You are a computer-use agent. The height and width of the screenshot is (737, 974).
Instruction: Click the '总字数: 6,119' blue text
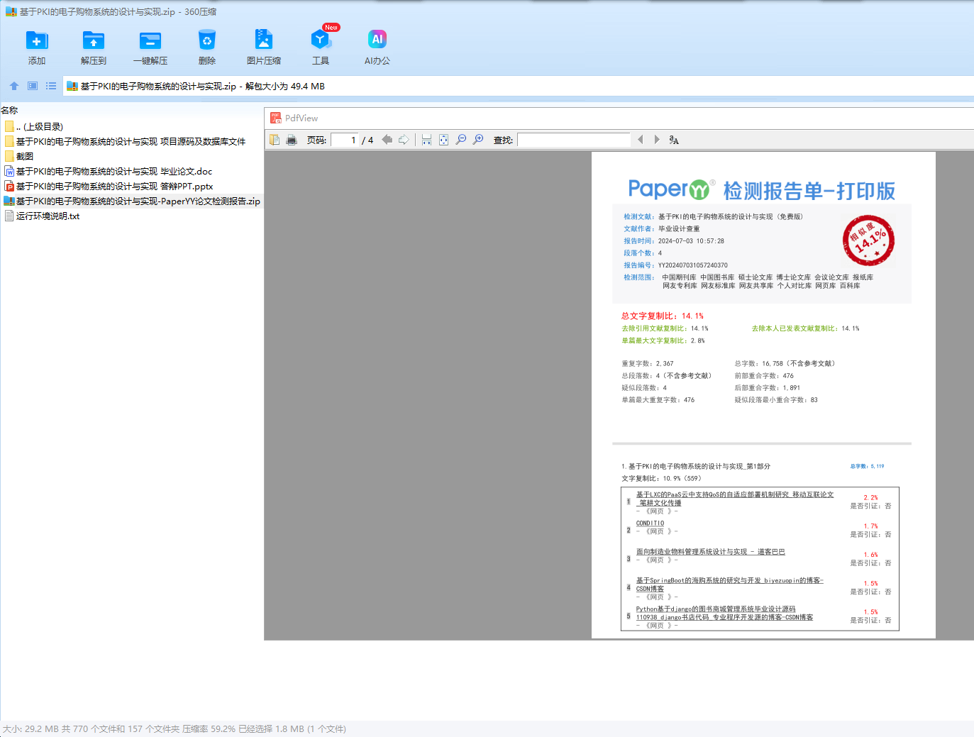coord(867,466)
